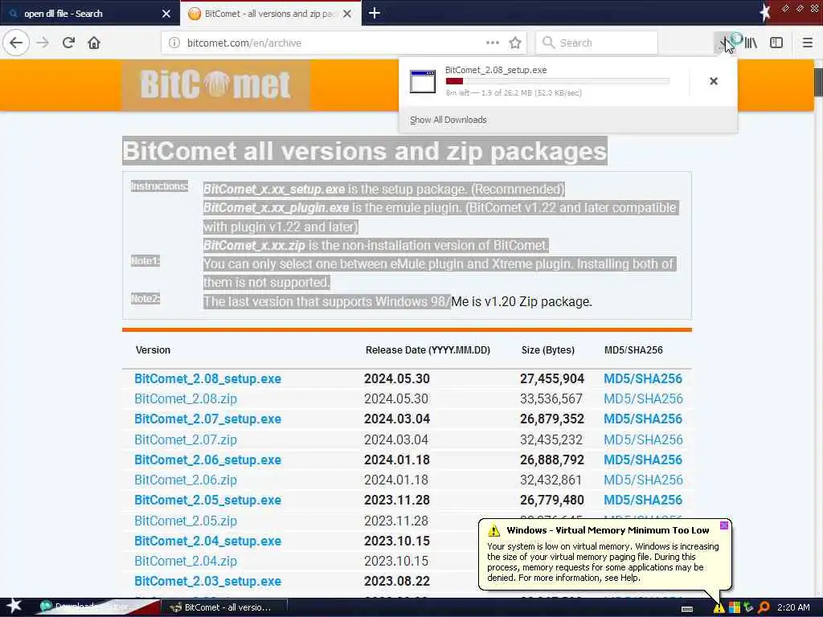The height and width of the screenshot is (617, 823).
Task: Open MD5/SHA256 for BitComet_2.08_setup.exe
Action: point(643,379)
